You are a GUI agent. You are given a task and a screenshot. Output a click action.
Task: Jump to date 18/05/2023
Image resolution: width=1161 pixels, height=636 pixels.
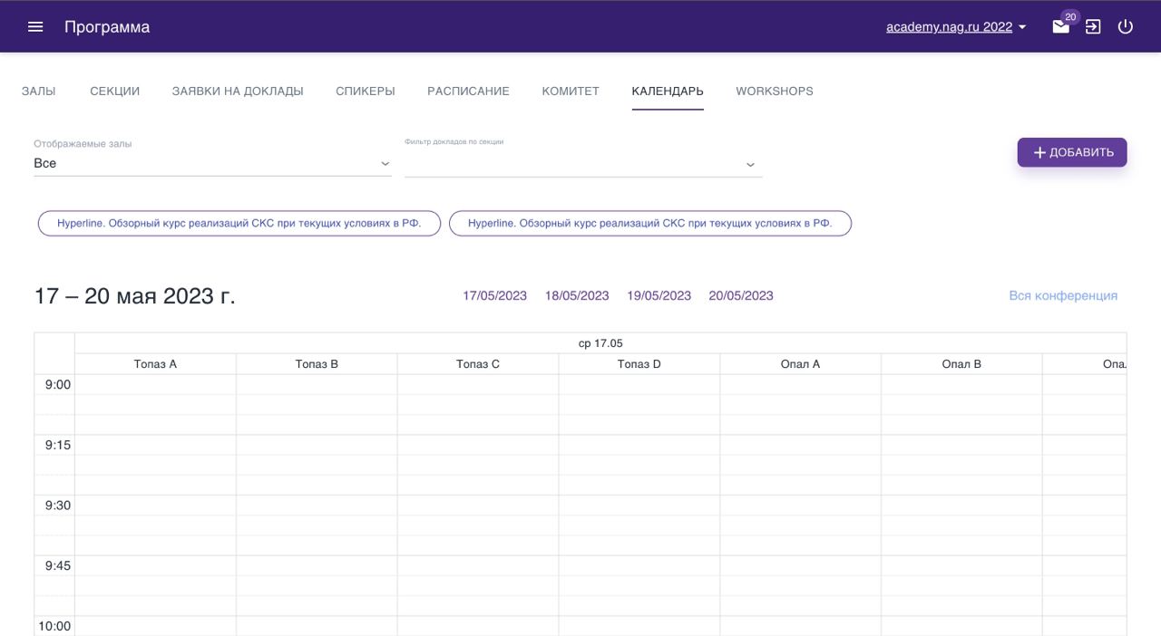tap(576, 295)
